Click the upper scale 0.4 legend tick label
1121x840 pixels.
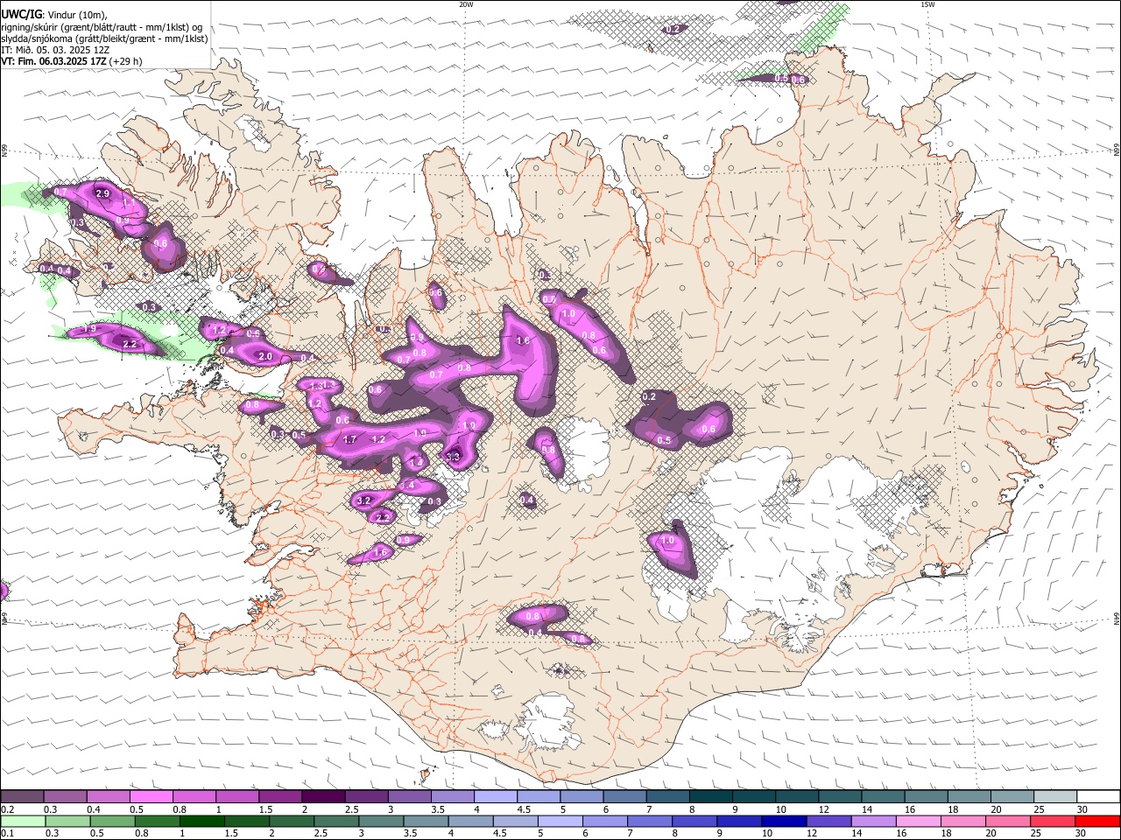[93, 809]
